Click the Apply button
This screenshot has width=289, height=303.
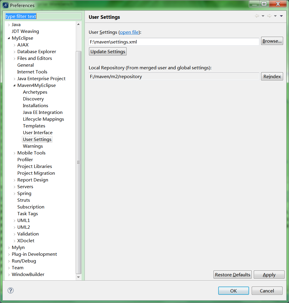(269, 275)
